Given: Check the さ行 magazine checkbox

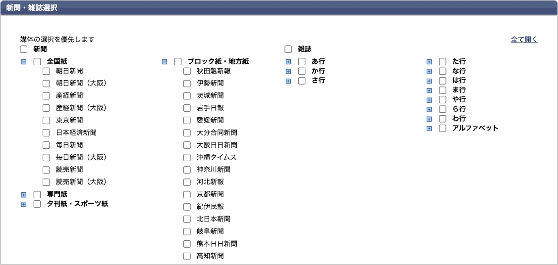Looking at the screenshot, I should click(302, 81).
